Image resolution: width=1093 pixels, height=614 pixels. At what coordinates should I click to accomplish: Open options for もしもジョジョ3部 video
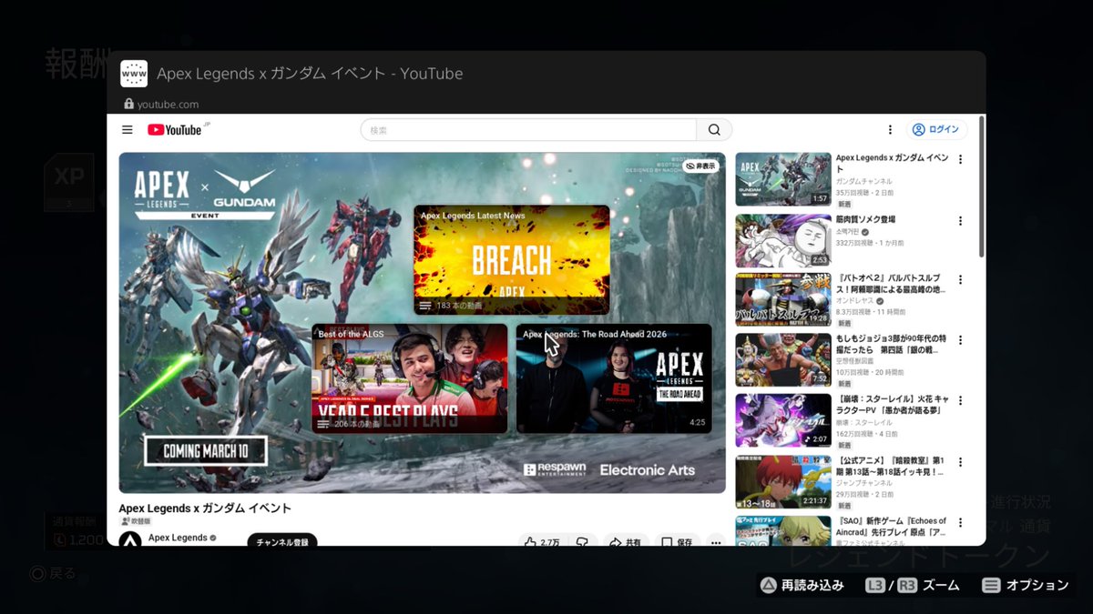point(960,340)
